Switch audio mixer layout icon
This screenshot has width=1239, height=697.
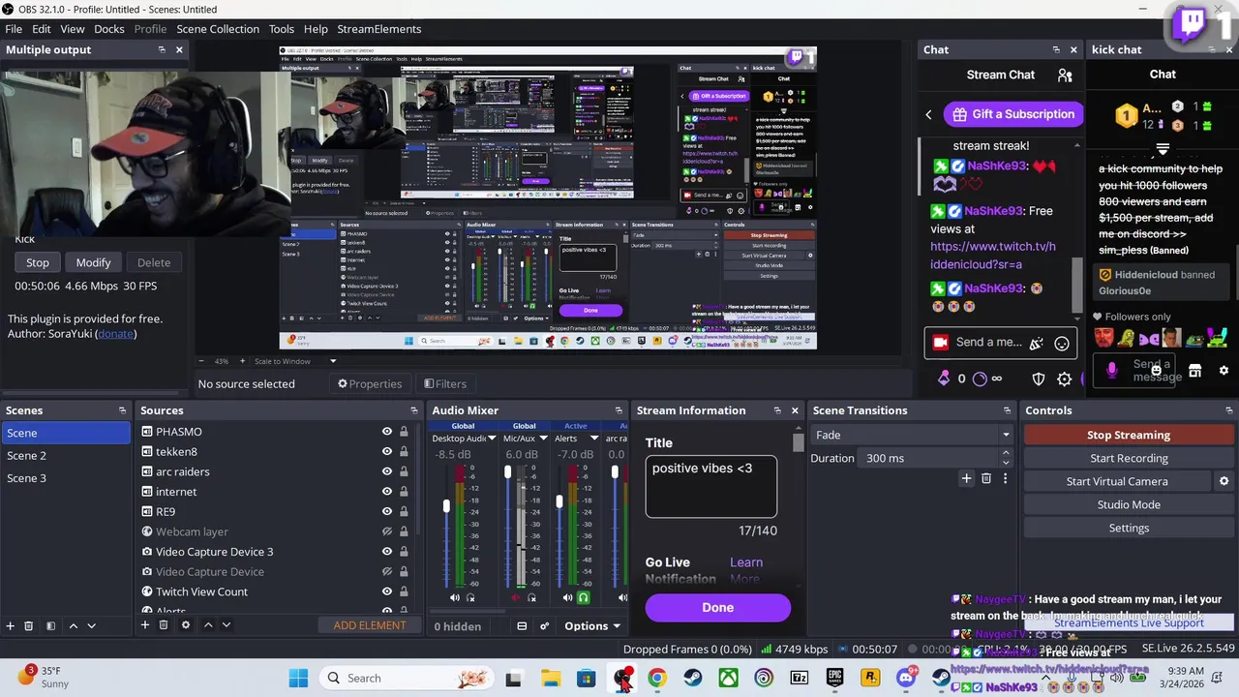[522, 626]
